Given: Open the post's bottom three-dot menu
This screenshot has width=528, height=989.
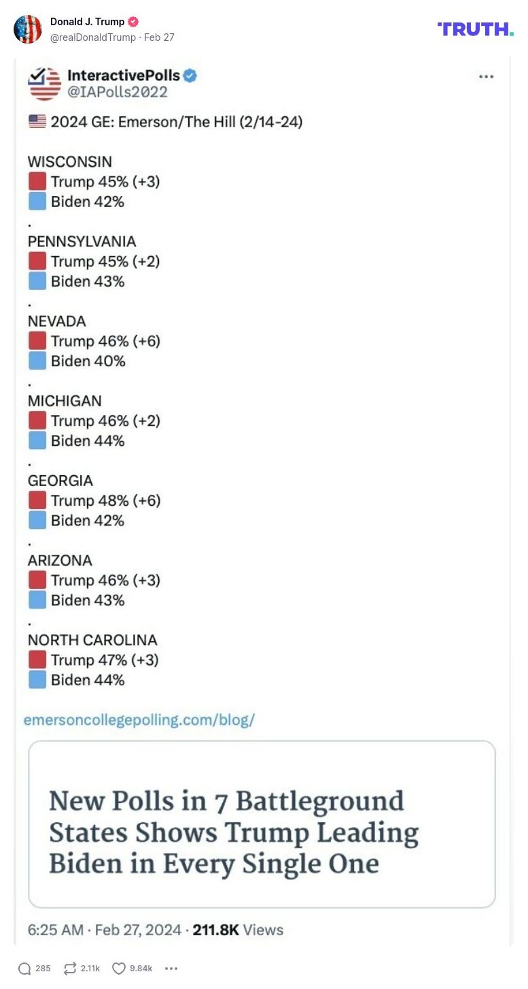Looking at the screenshot, I should pos(171,969).
